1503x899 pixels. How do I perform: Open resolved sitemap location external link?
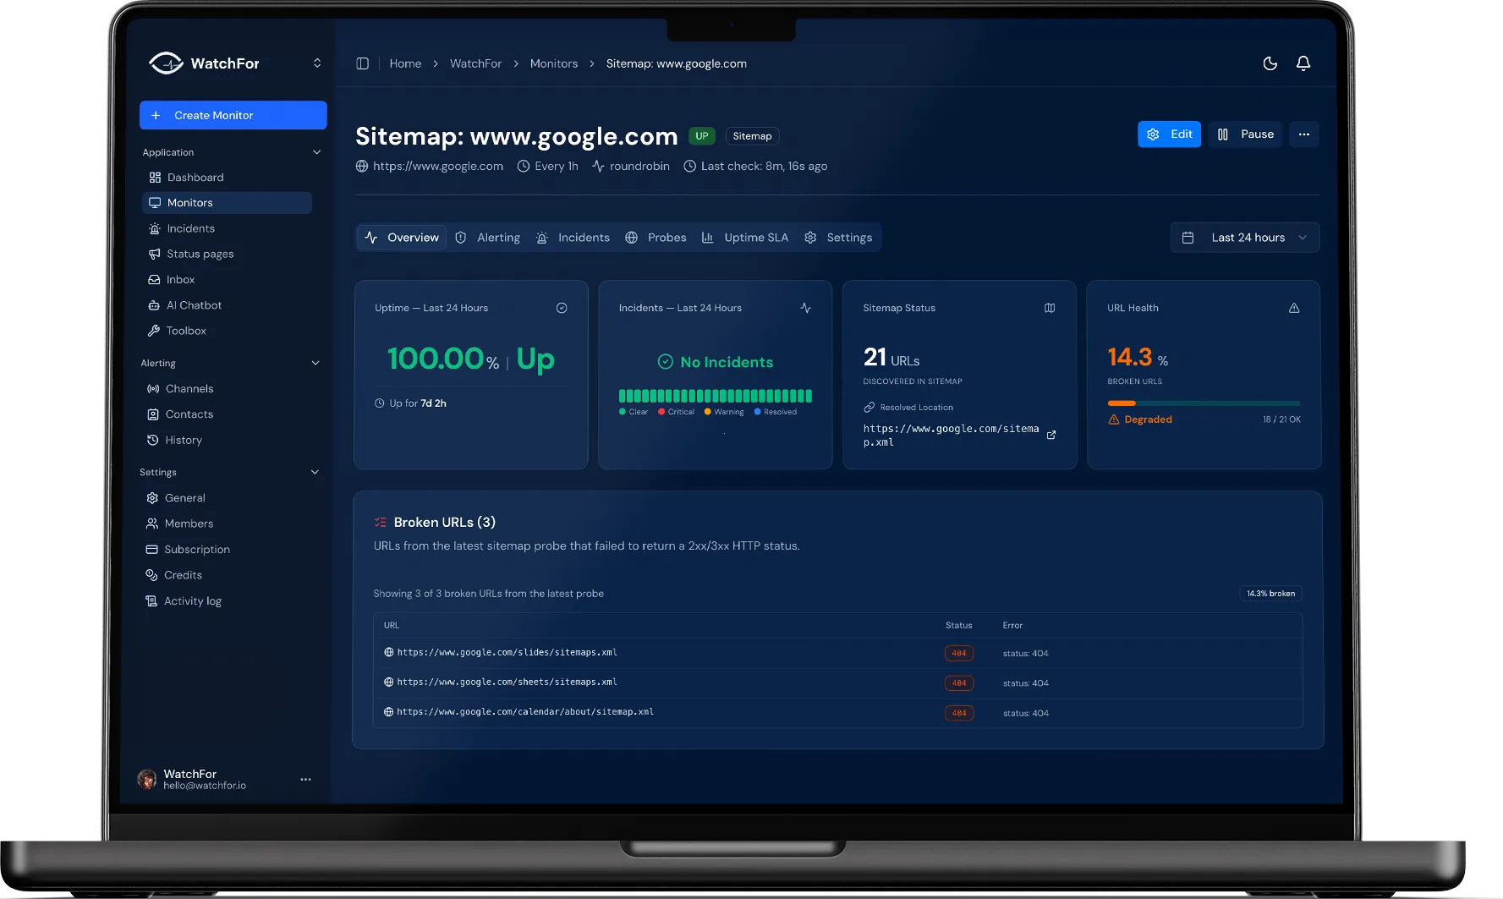[x=1051, y=436]
